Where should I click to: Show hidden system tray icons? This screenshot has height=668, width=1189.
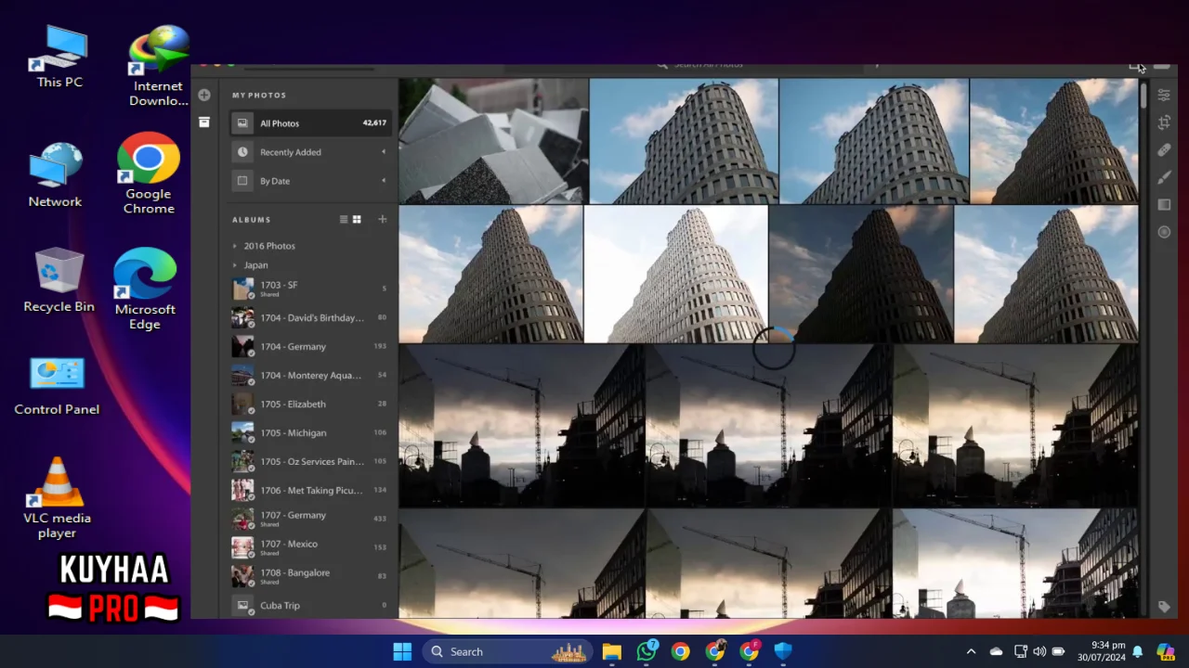pyautogui.click(x=971, y=651)
